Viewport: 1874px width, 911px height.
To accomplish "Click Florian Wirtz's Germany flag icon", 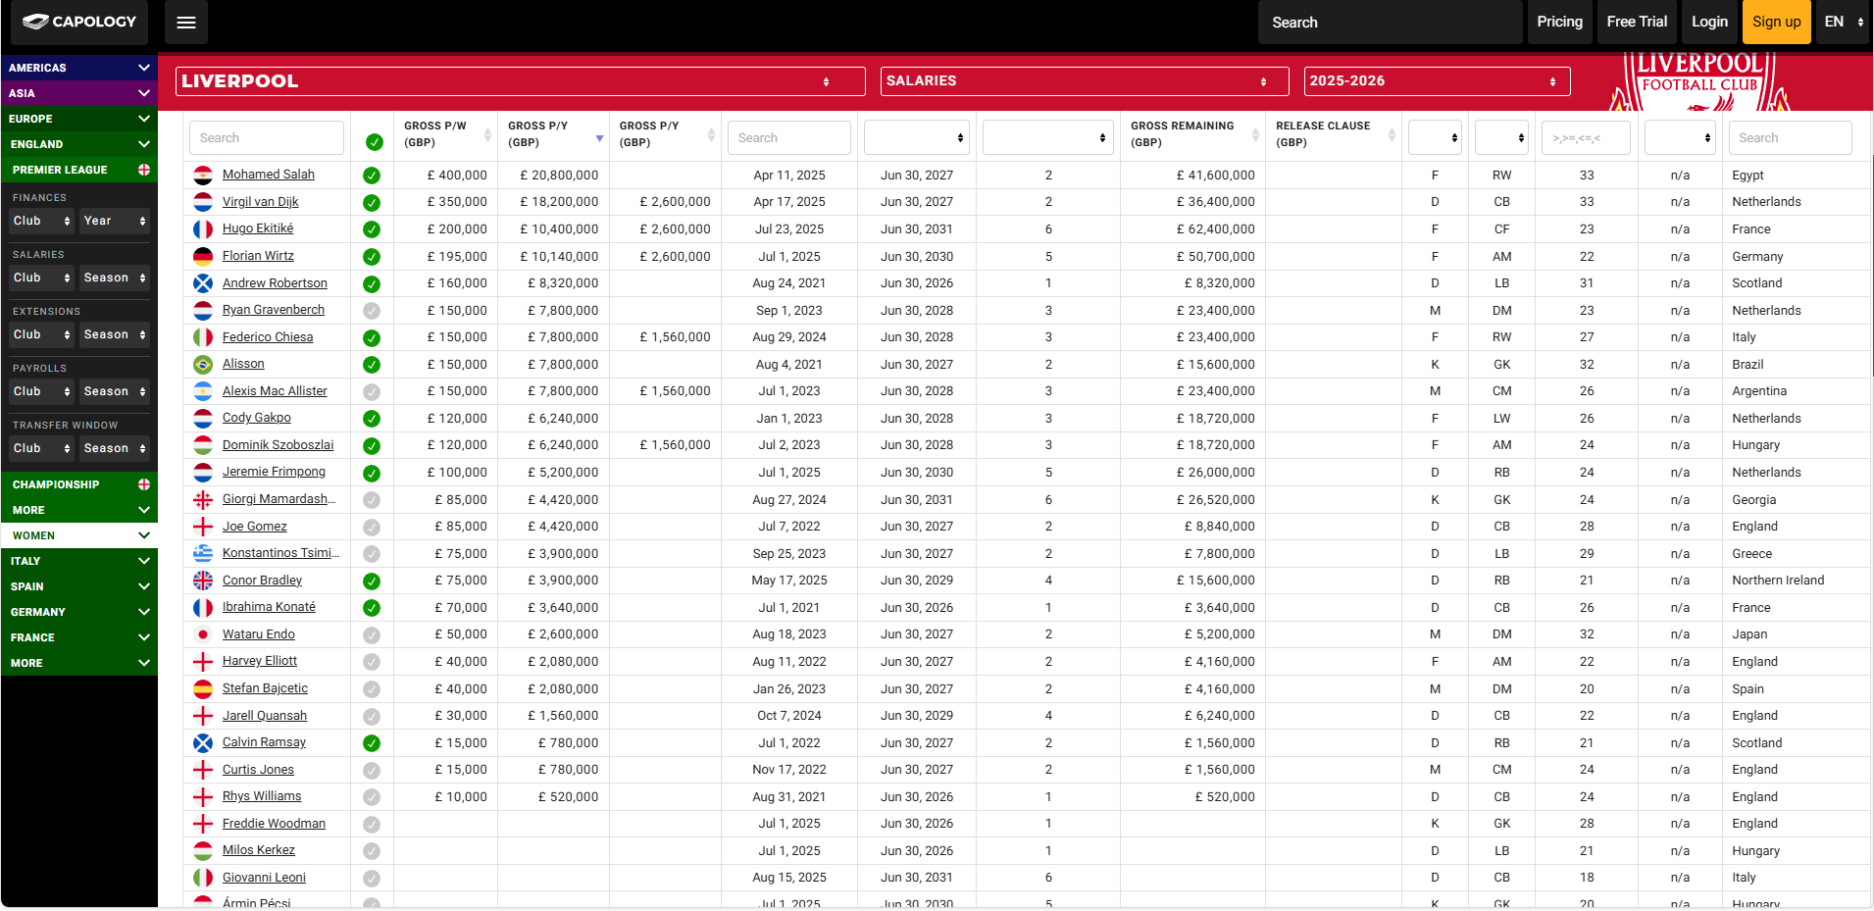I will (x=203, y=257).
